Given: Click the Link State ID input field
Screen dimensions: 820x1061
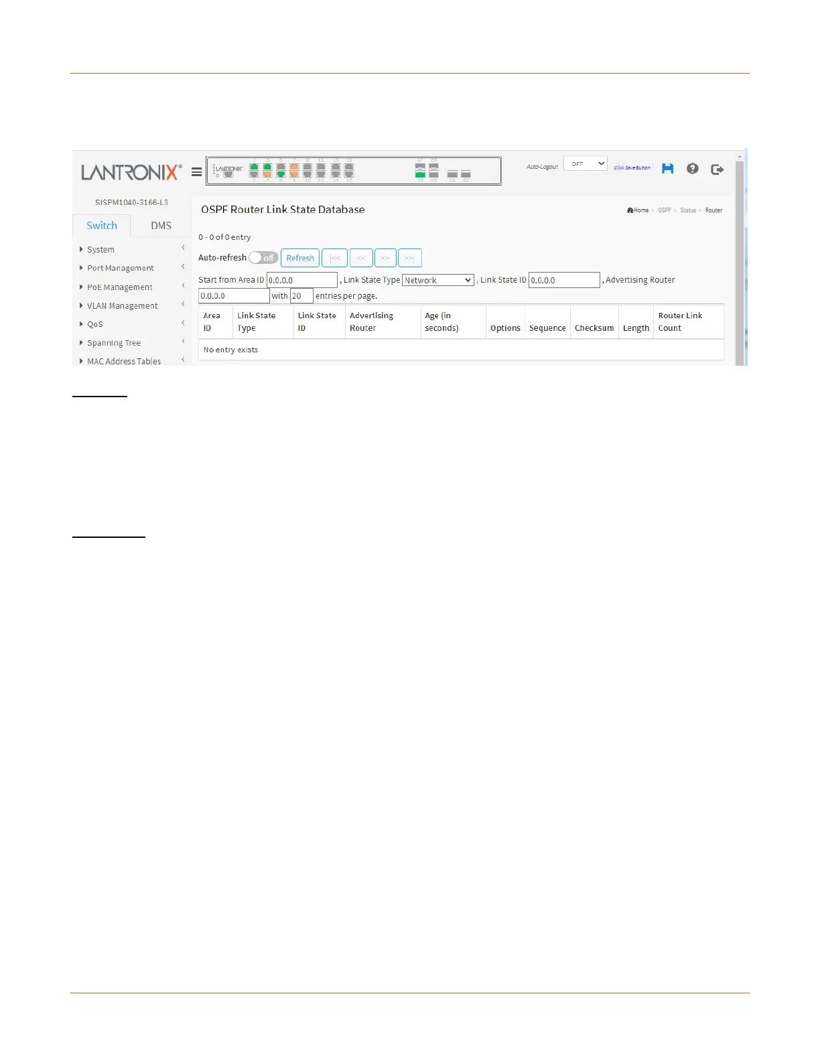Looking at the screenshot, I should (564, 280).
